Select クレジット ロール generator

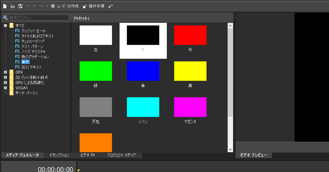click(34, 31)
